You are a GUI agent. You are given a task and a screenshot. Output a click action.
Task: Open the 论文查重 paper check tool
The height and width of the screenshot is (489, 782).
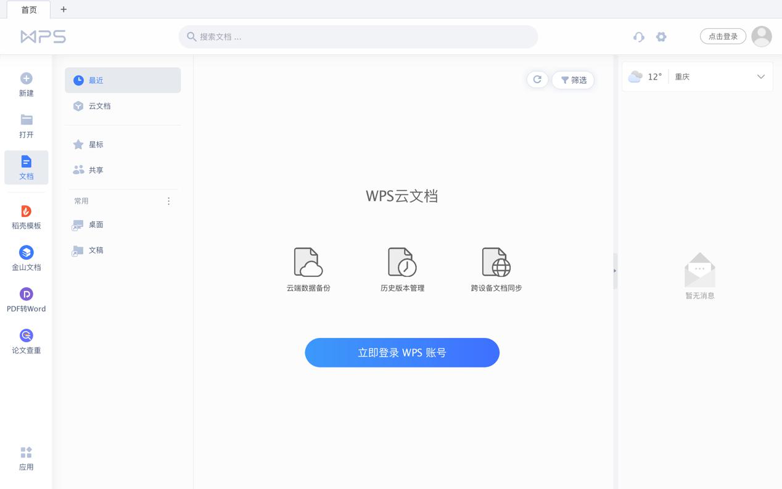26,341
